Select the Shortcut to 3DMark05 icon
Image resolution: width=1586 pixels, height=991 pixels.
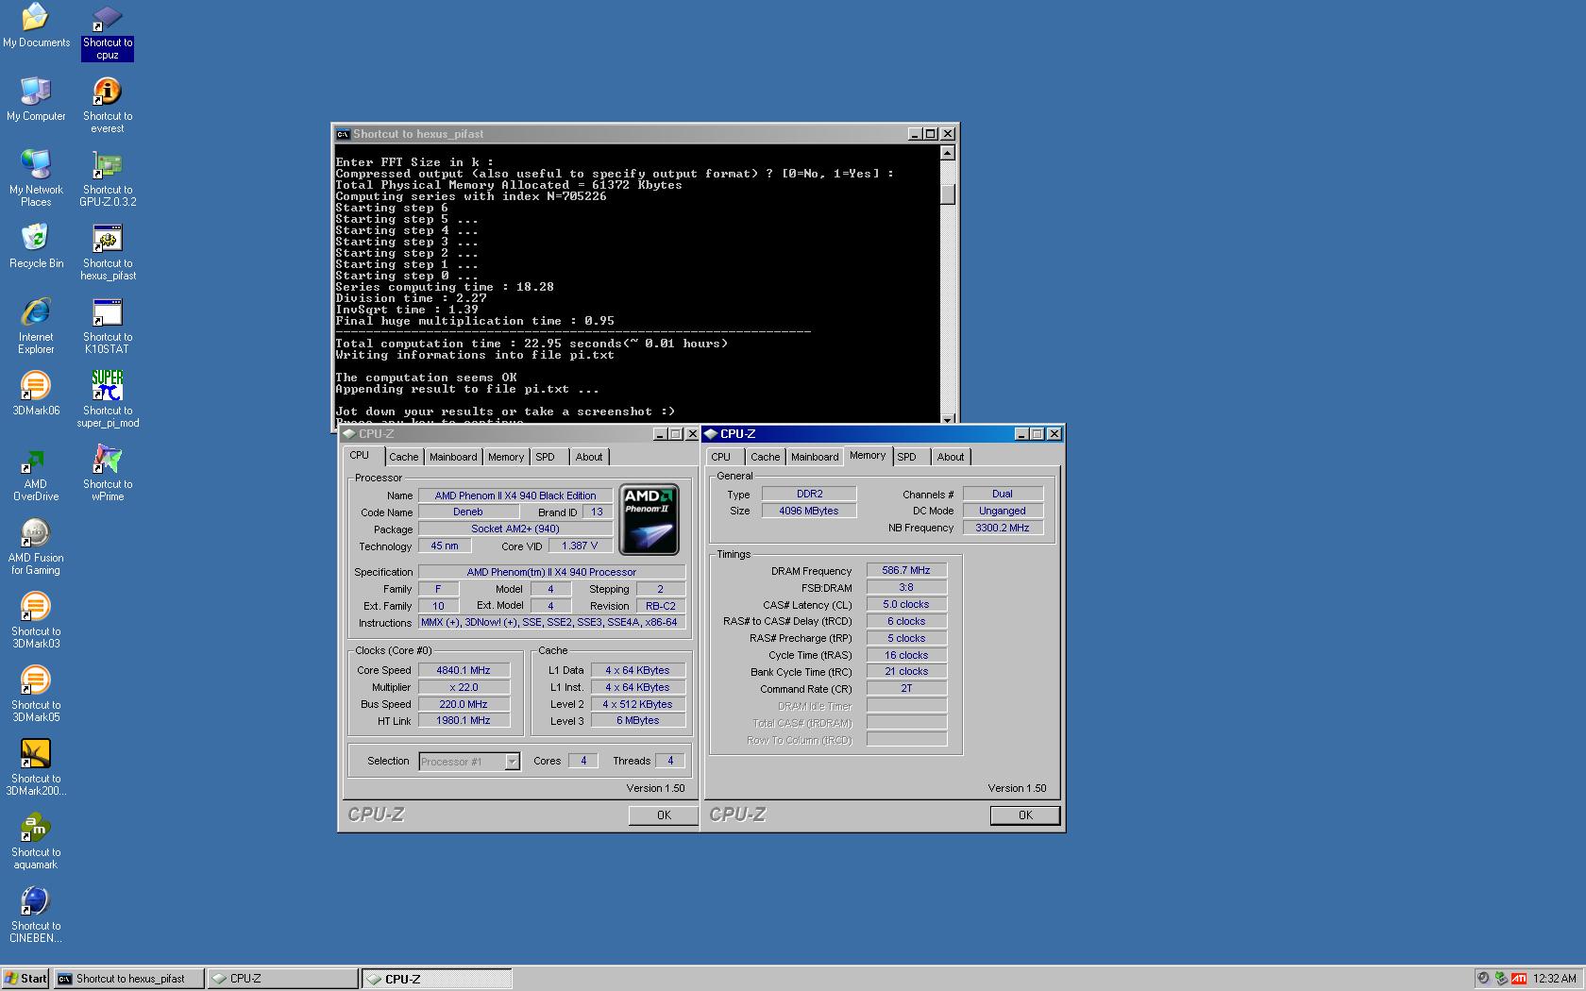click(x=36, y=695)
